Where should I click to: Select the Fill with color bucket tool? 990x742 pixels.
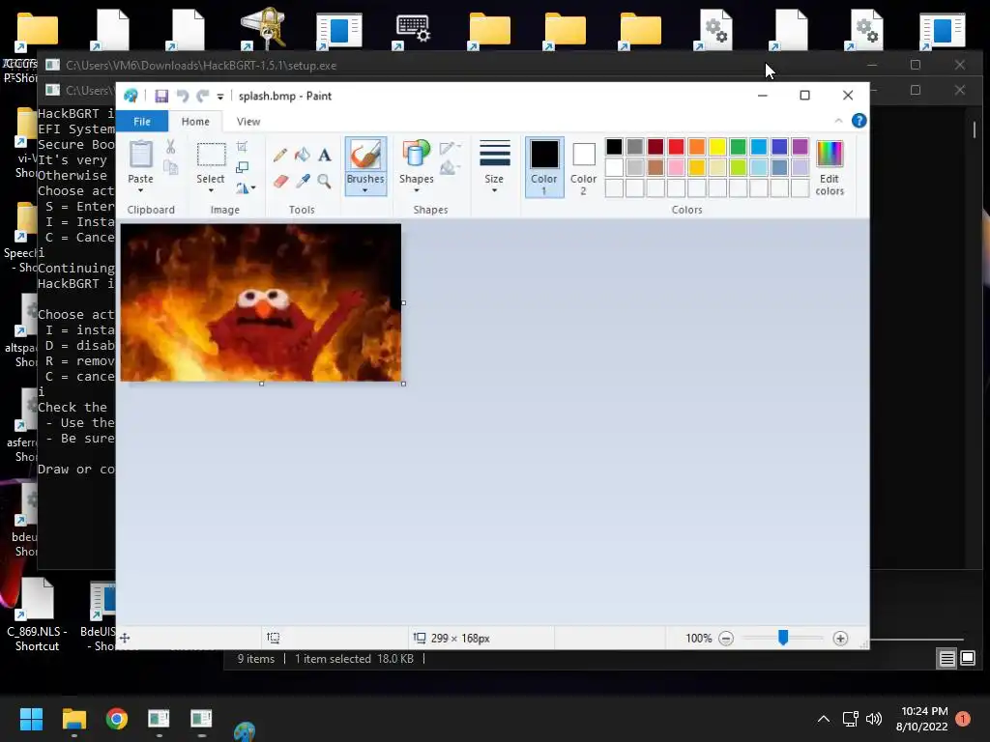(303, 155)
